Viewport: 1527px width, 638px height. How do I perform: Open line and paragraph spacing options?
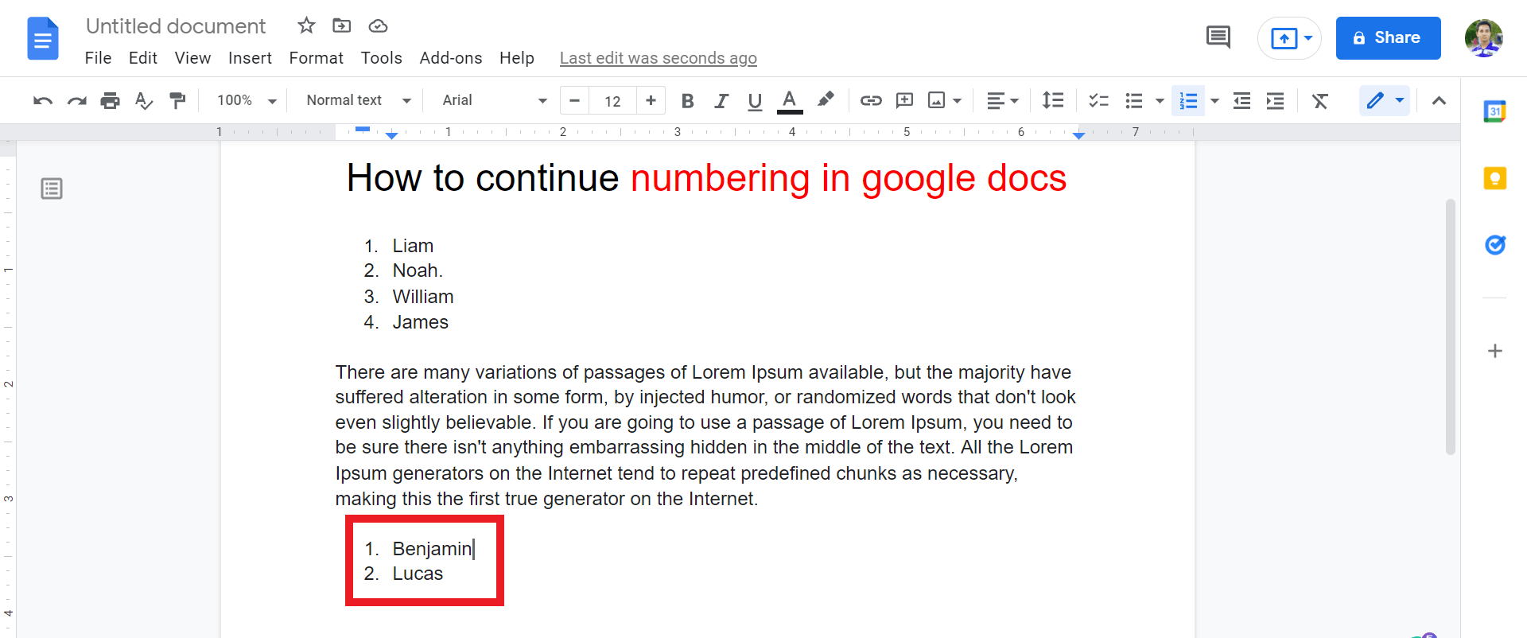[1053, 100]
